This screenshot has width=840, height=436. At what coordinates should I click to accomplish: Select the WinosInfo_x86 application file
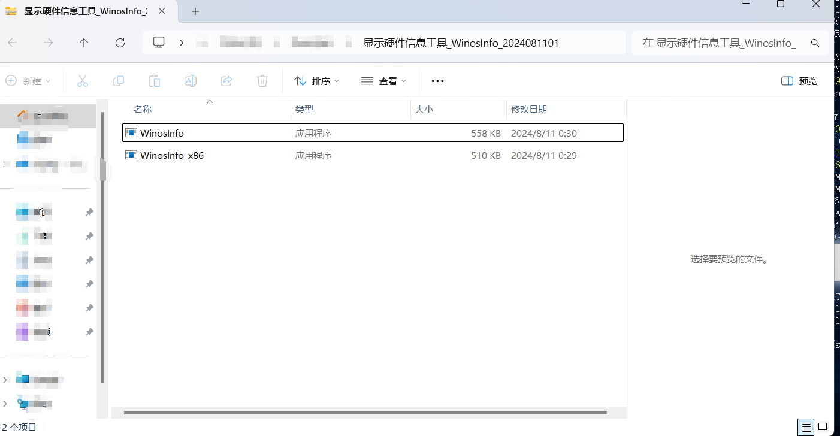point(172,155)
